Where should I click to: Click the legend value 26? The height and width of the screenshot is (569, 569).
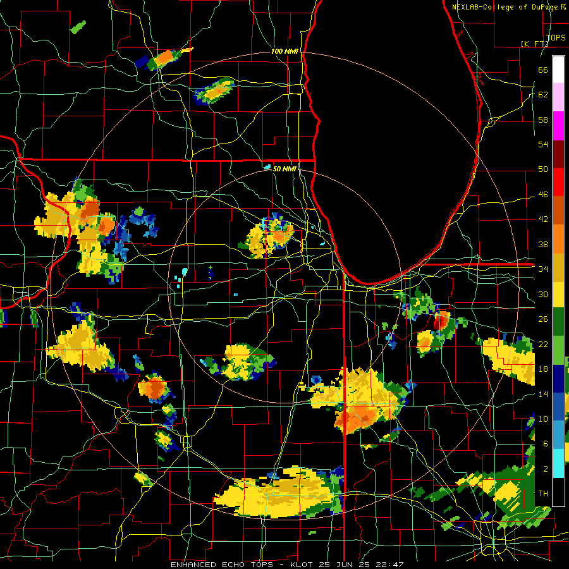click(x=543, y=319)
